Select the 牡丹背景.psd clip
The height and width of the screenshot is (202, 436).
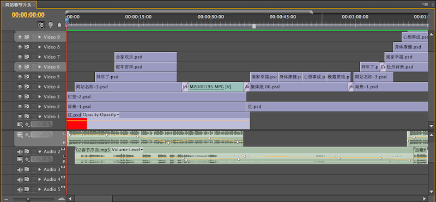(407, 67)
